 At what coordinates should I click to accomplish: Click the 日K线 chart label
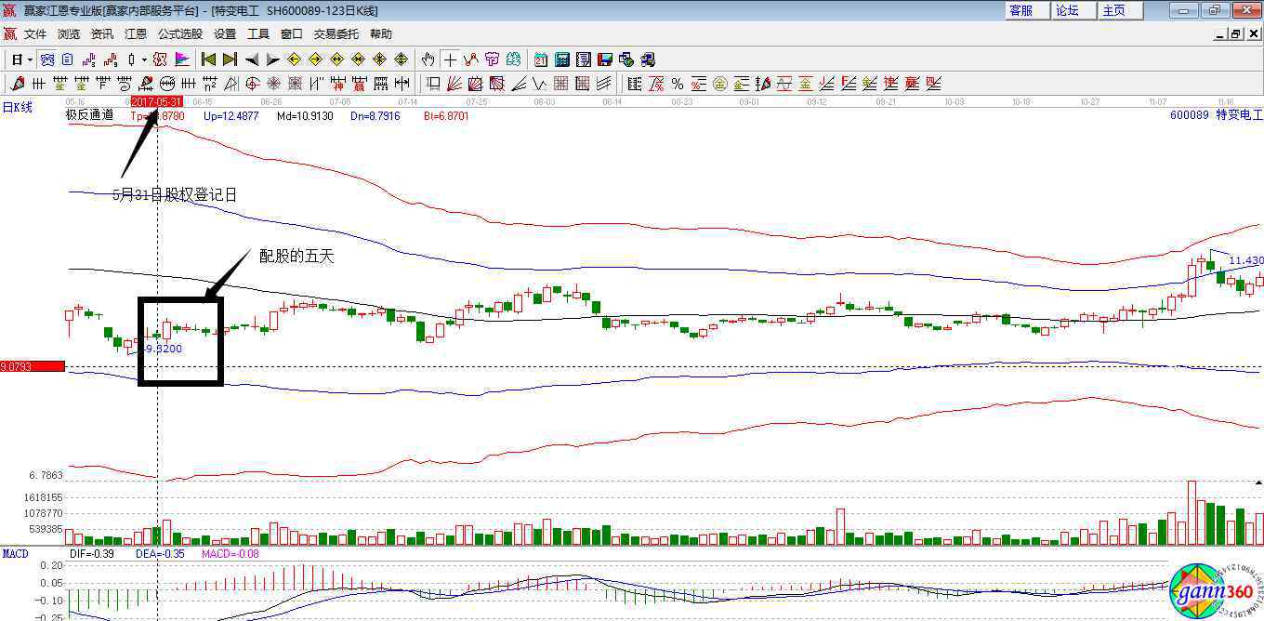pos(17,108)
